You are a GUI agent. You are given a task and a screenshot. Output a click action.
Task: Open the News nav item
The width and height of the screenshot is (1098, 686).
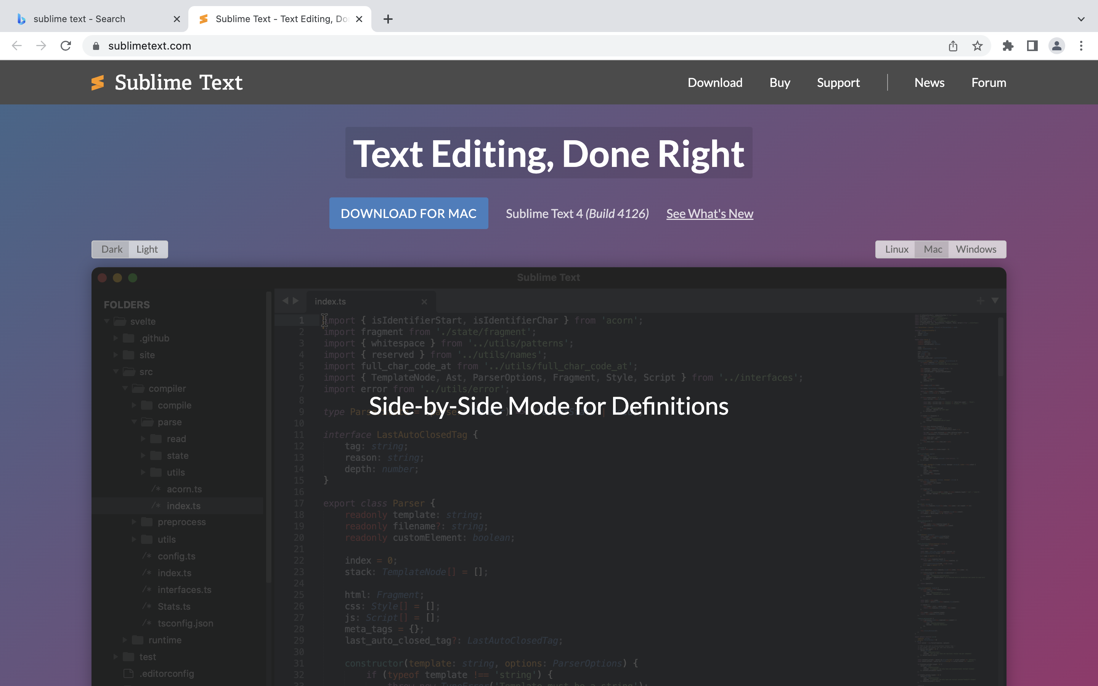click(929, 83)
